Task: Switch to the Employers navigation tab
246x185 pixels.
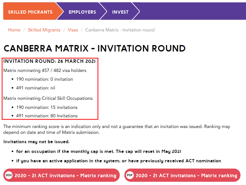Action: tap(82, 12)
